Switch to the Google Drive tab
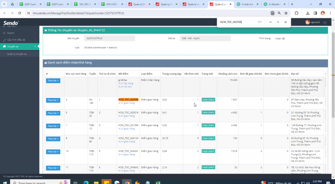The width and height of the screenshot is (335, 184). (x=13, y=4)
